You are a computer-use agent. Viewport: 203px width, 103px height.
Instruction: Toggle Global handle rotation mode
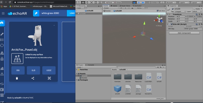(x=117, y=3)
